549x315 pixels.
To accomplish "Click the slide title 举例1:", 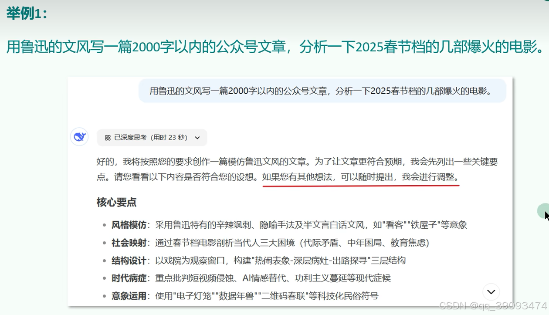I will 27,14.
